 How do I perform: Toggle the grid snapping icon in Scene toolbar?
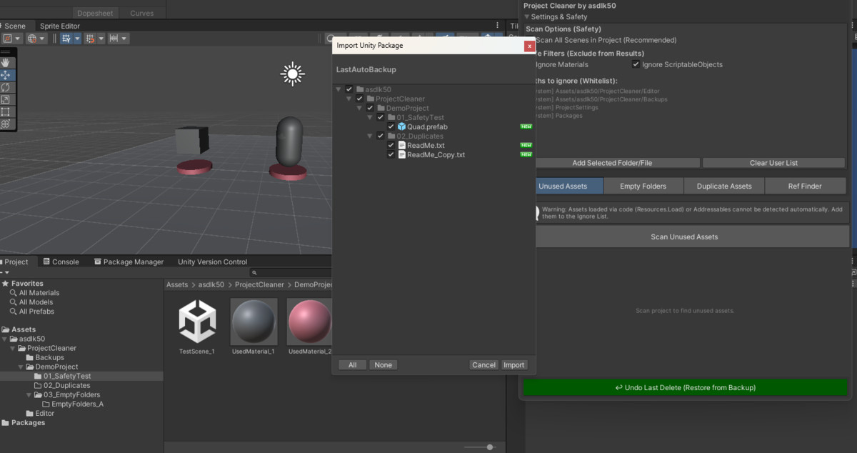pyautogui.click(x=66, y=39)
